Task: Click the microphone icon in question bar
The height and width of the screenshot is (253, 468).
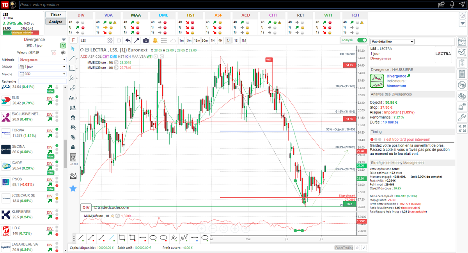Action: coord(452,5)
